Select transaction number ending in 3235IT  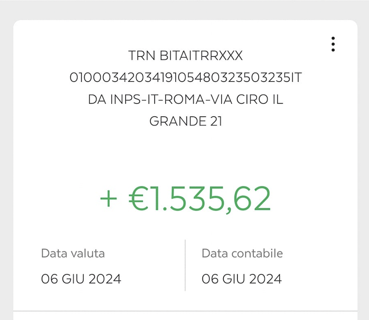coord(185,77)
